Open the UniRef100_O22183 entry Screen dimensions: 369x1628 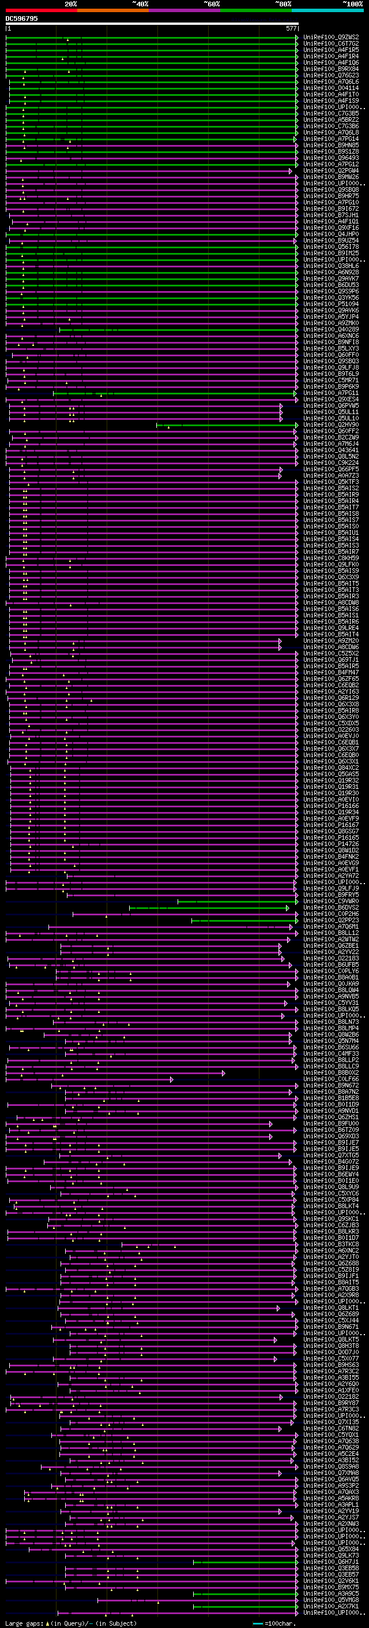point(331,959)
